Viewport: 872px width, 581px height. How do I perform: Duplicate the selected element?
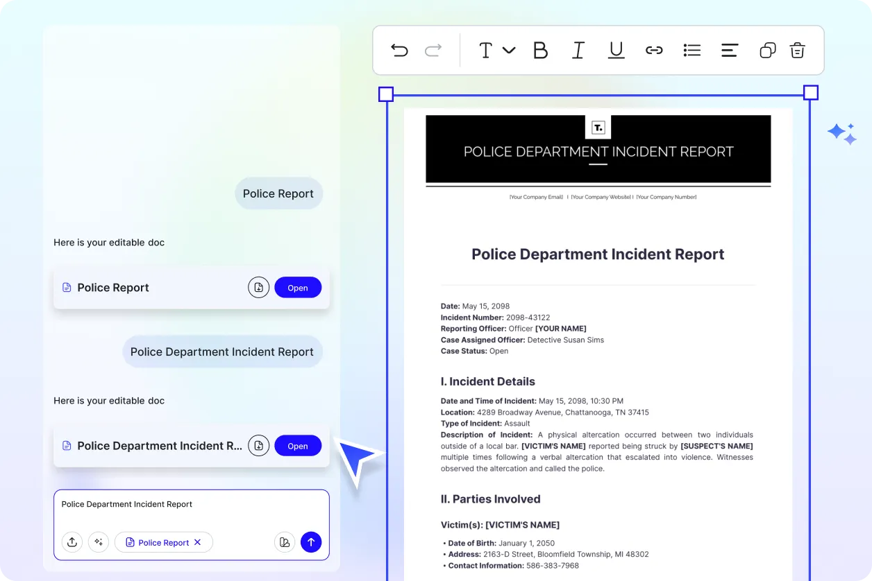tap(767, 50)
